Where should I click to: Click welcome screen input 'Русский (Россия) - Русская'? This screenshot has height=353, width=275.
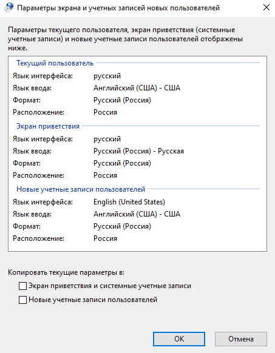click(138, 151)
